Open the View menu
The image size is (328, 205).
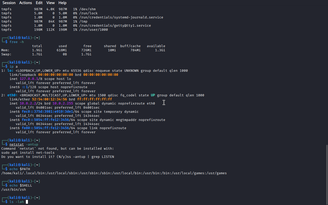pos(50,3)
